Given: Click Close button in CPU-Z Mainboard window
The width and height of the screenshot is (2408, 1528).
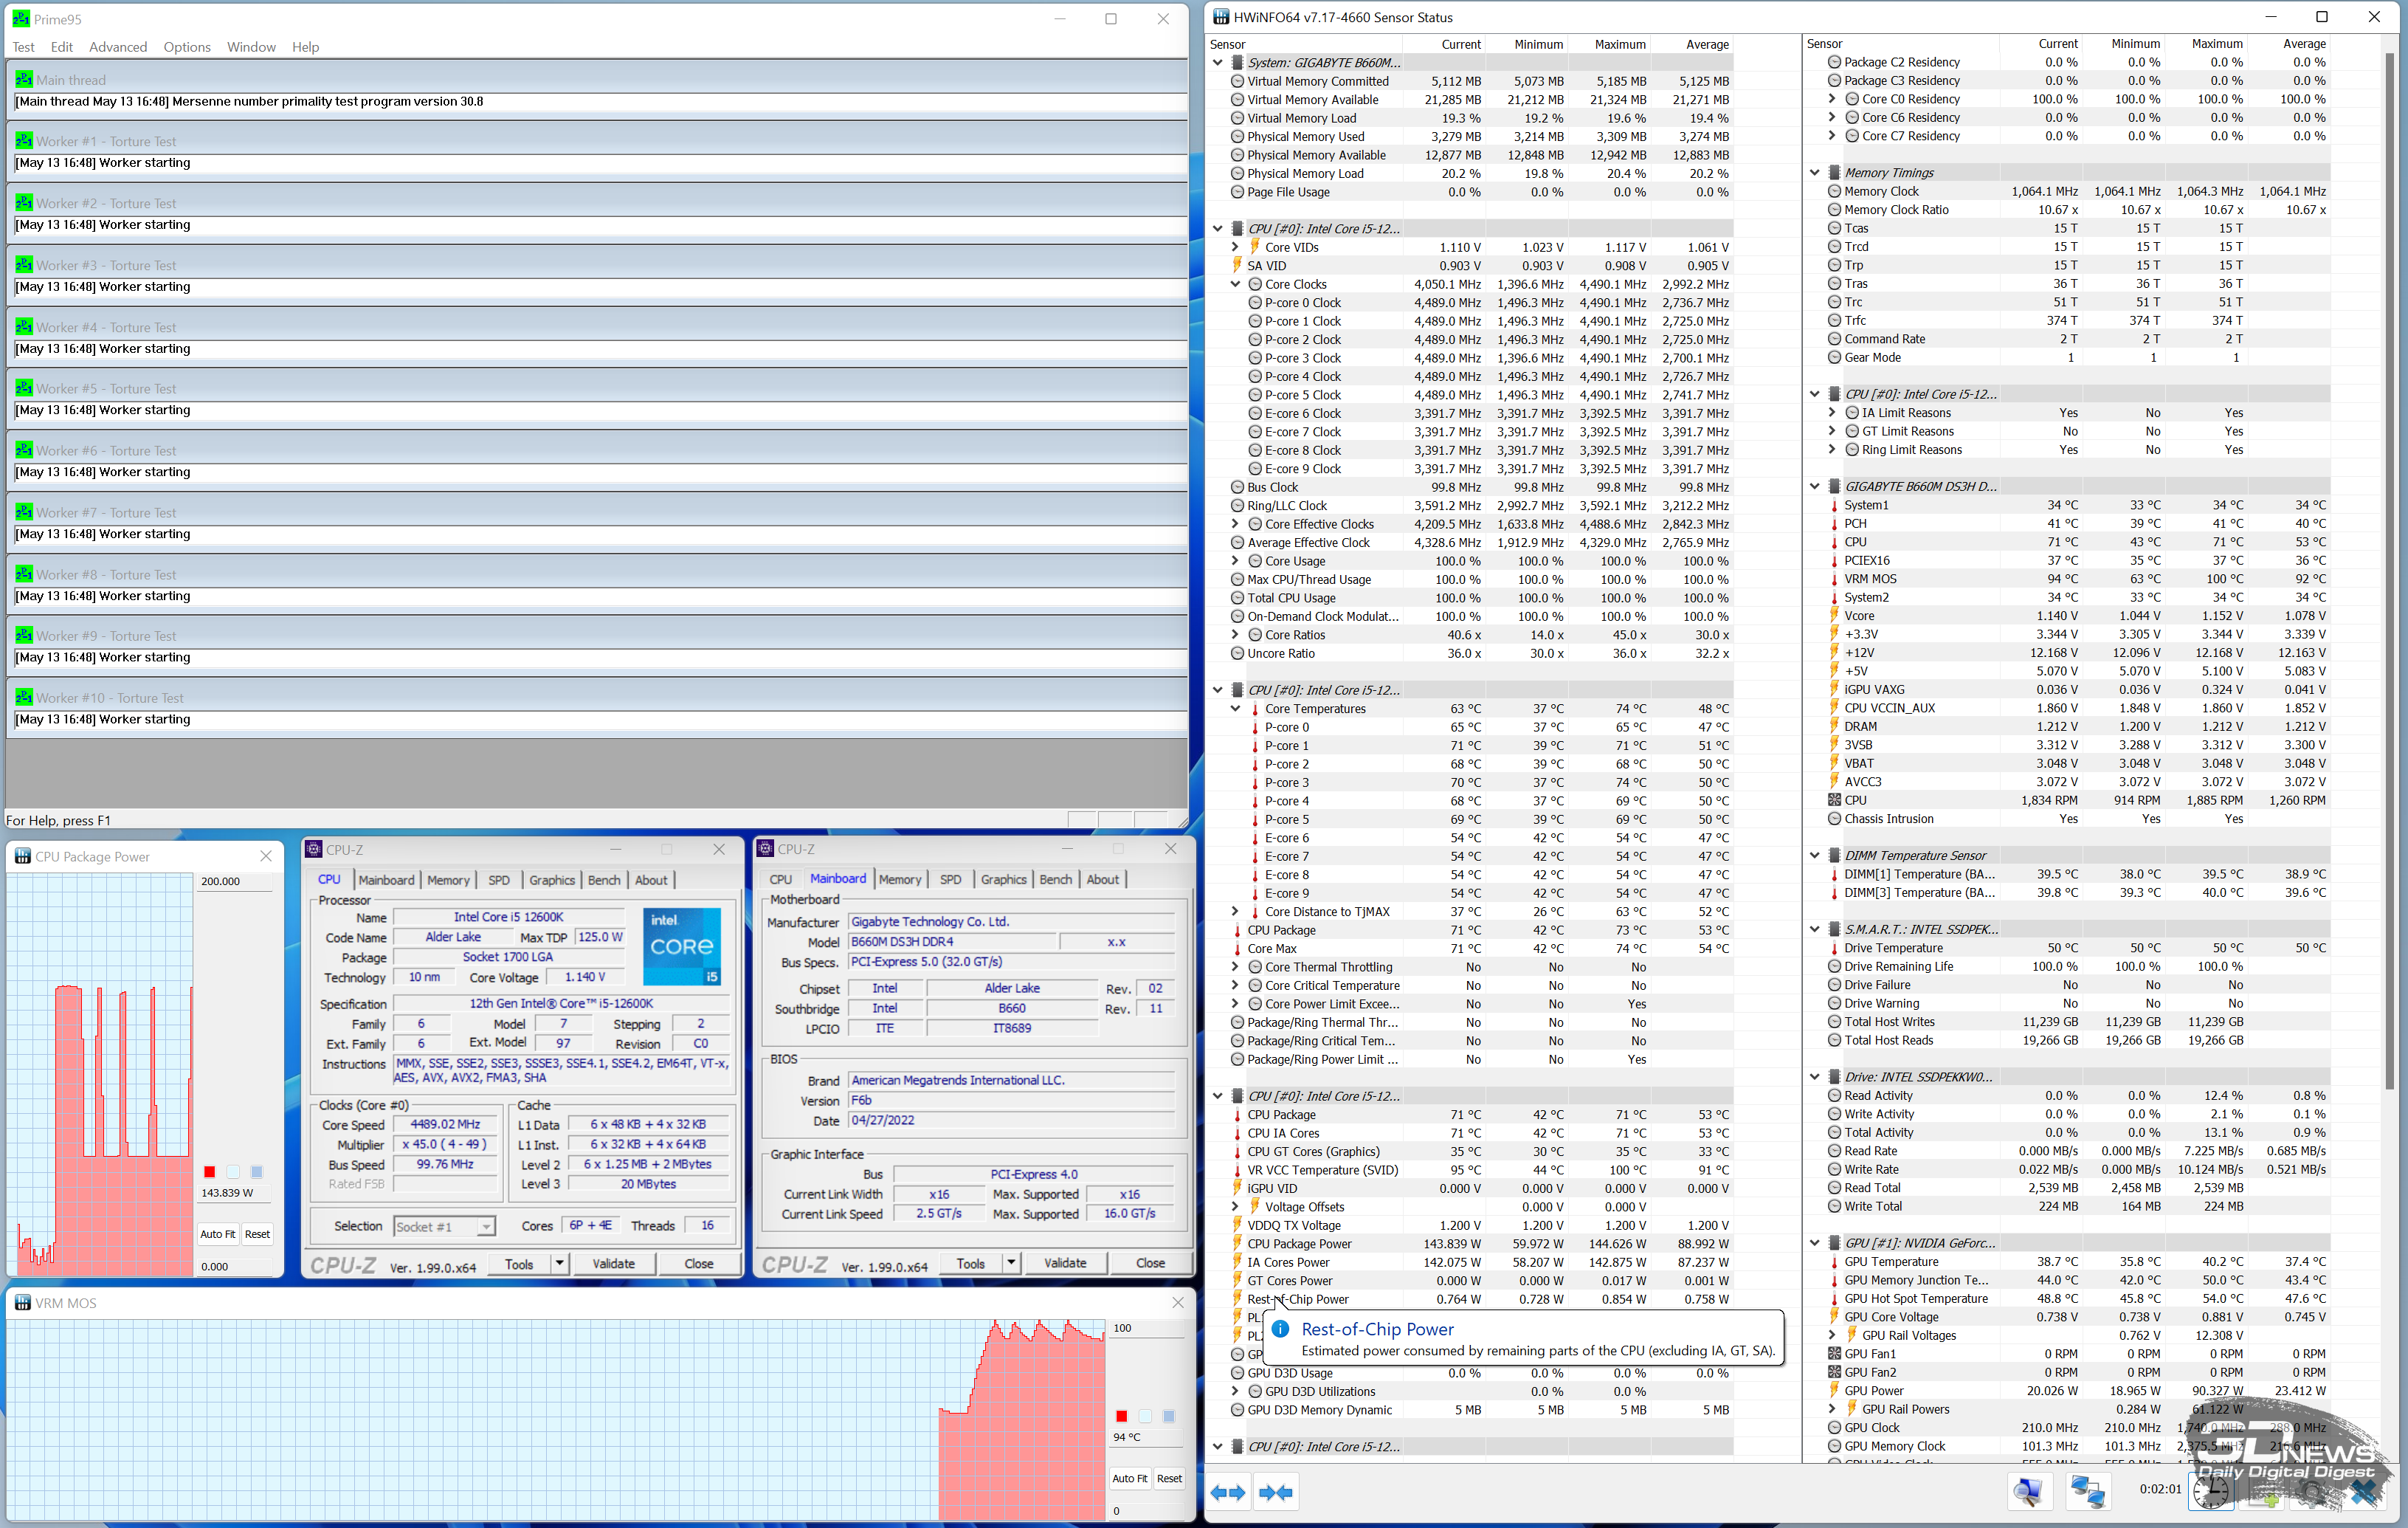Looking at the screenshot, I should tap(1150, 1263).
